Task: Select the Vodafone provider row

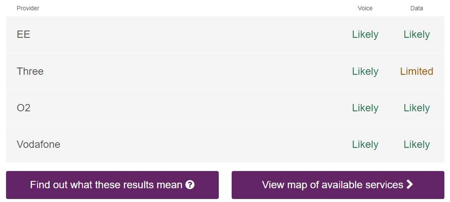Action: click(225, 145)
